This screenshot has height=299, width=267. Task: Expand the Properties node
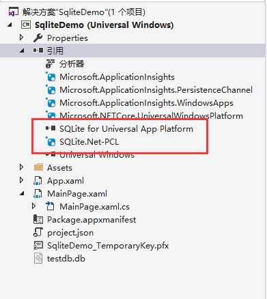[x=22, y=38]
